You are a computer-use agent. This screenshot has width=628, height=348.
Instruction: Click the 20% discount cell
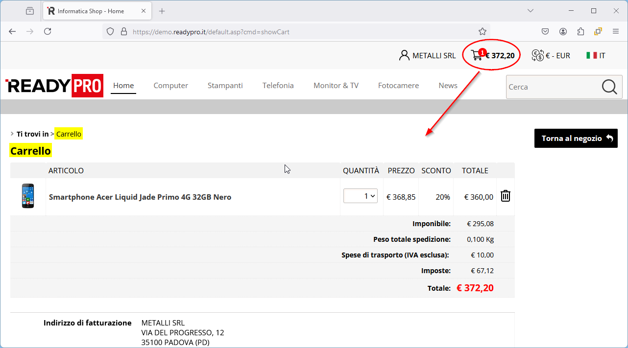[443, 197]
